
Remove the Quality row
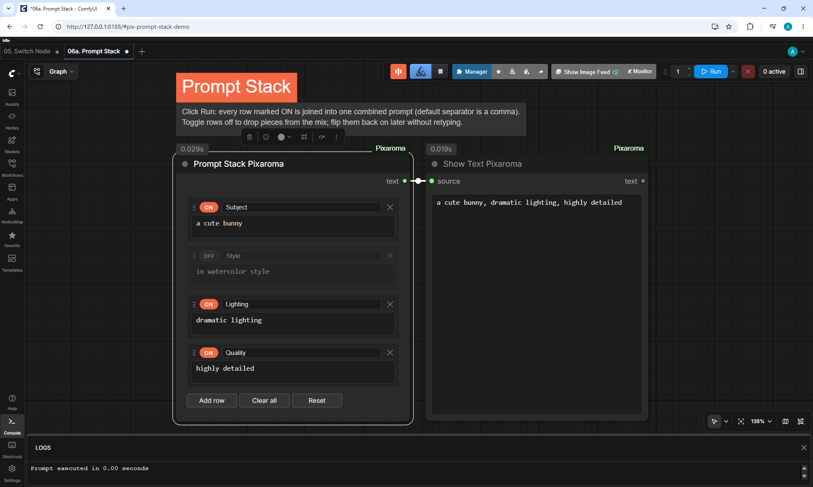[390, 352]
